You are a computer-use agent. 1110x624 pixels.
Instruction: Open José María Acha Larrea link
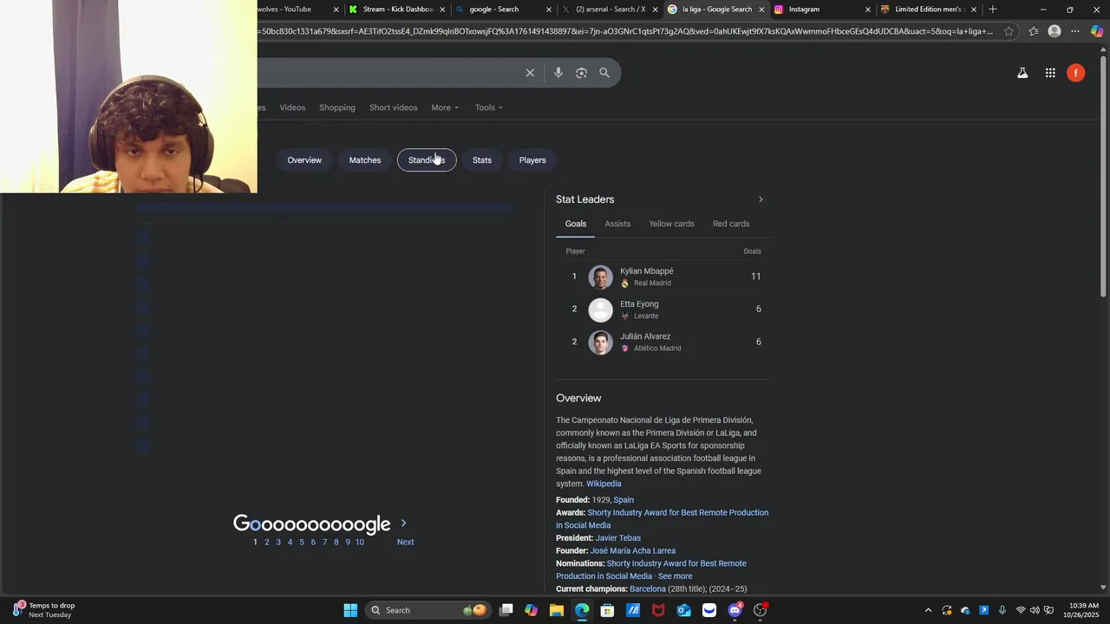633,551
